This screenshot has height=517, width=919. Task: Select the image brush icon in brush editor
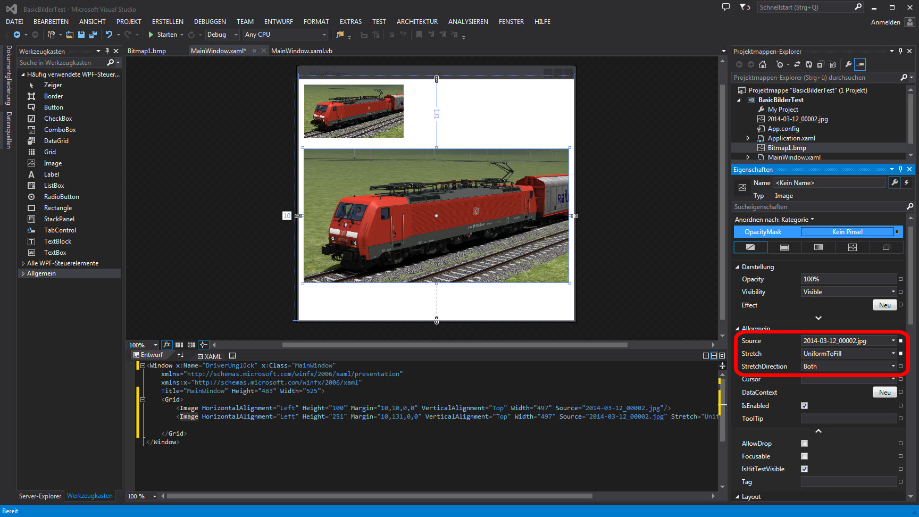tap(853, 247)
